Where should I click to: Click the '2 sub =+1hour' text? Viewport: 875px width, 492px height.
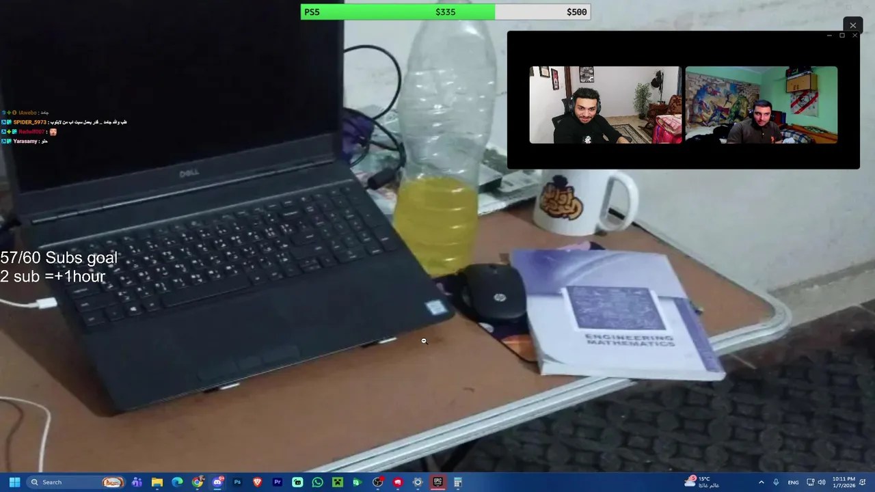(53, 277)
